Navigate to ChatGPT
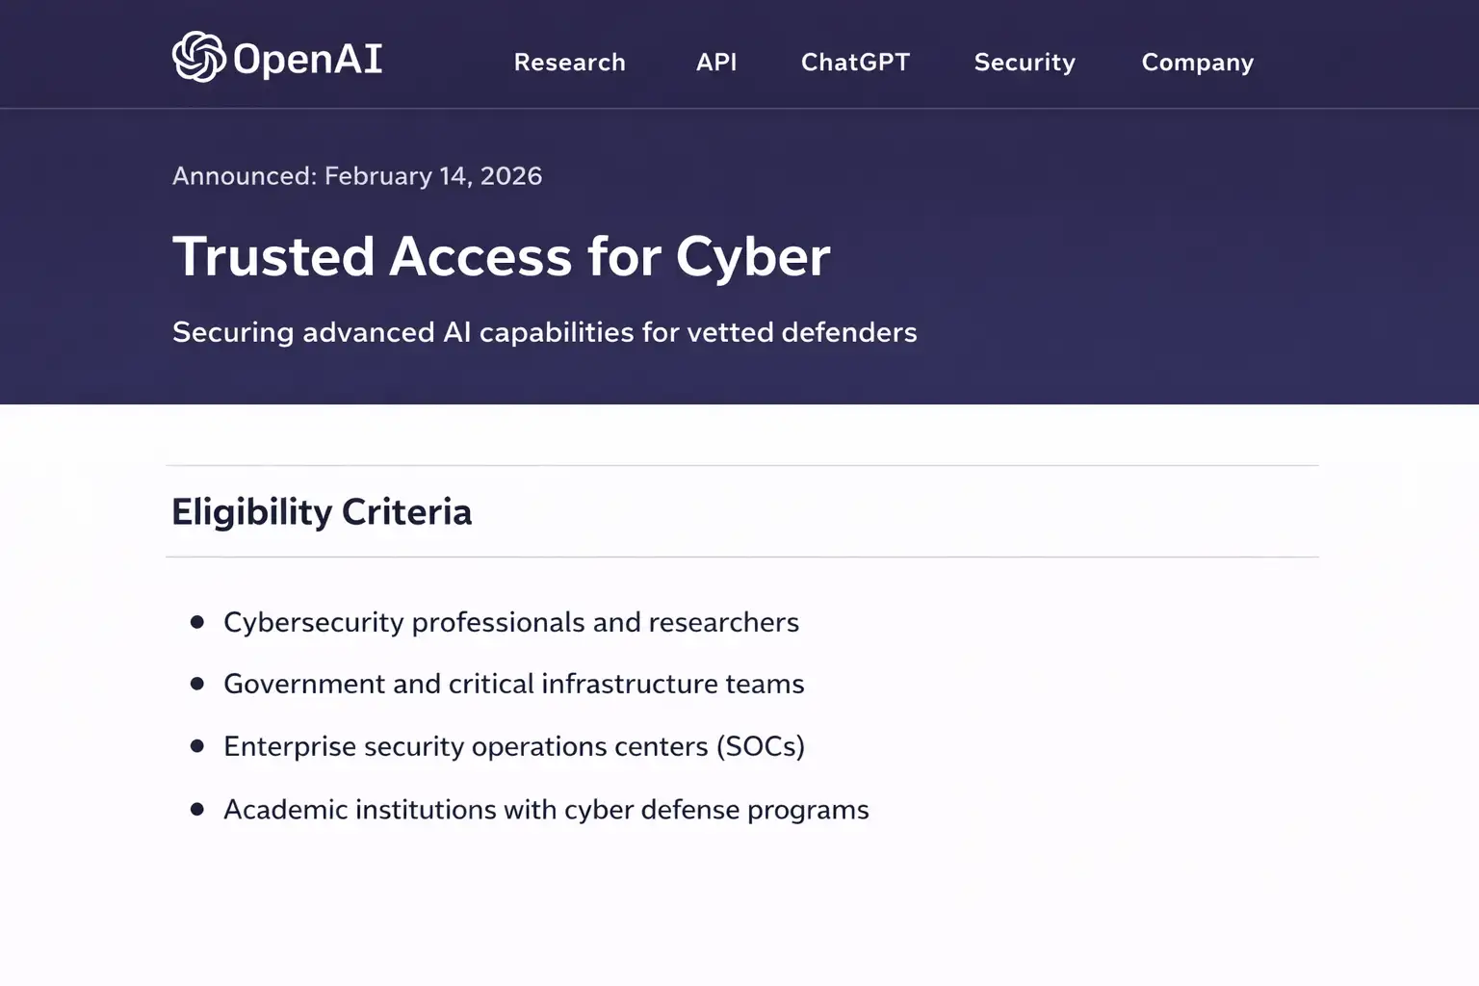 click(855, 62)
